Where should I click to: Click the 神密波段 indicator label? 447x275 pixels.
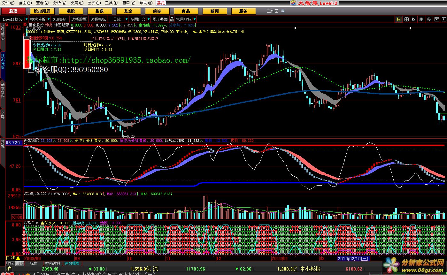pyautogui.click(x=31, y=140)
